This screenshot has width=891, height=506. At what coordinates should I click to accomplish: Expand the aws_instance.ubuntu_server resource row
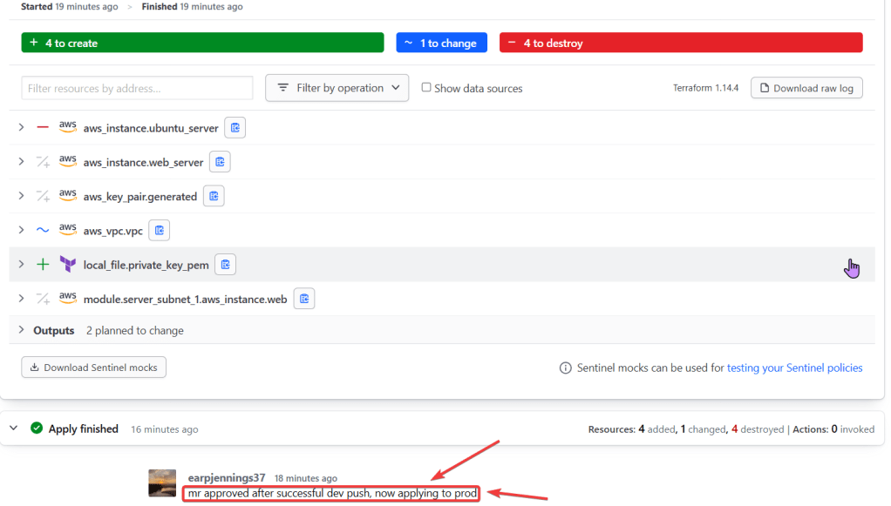[21, 128]
